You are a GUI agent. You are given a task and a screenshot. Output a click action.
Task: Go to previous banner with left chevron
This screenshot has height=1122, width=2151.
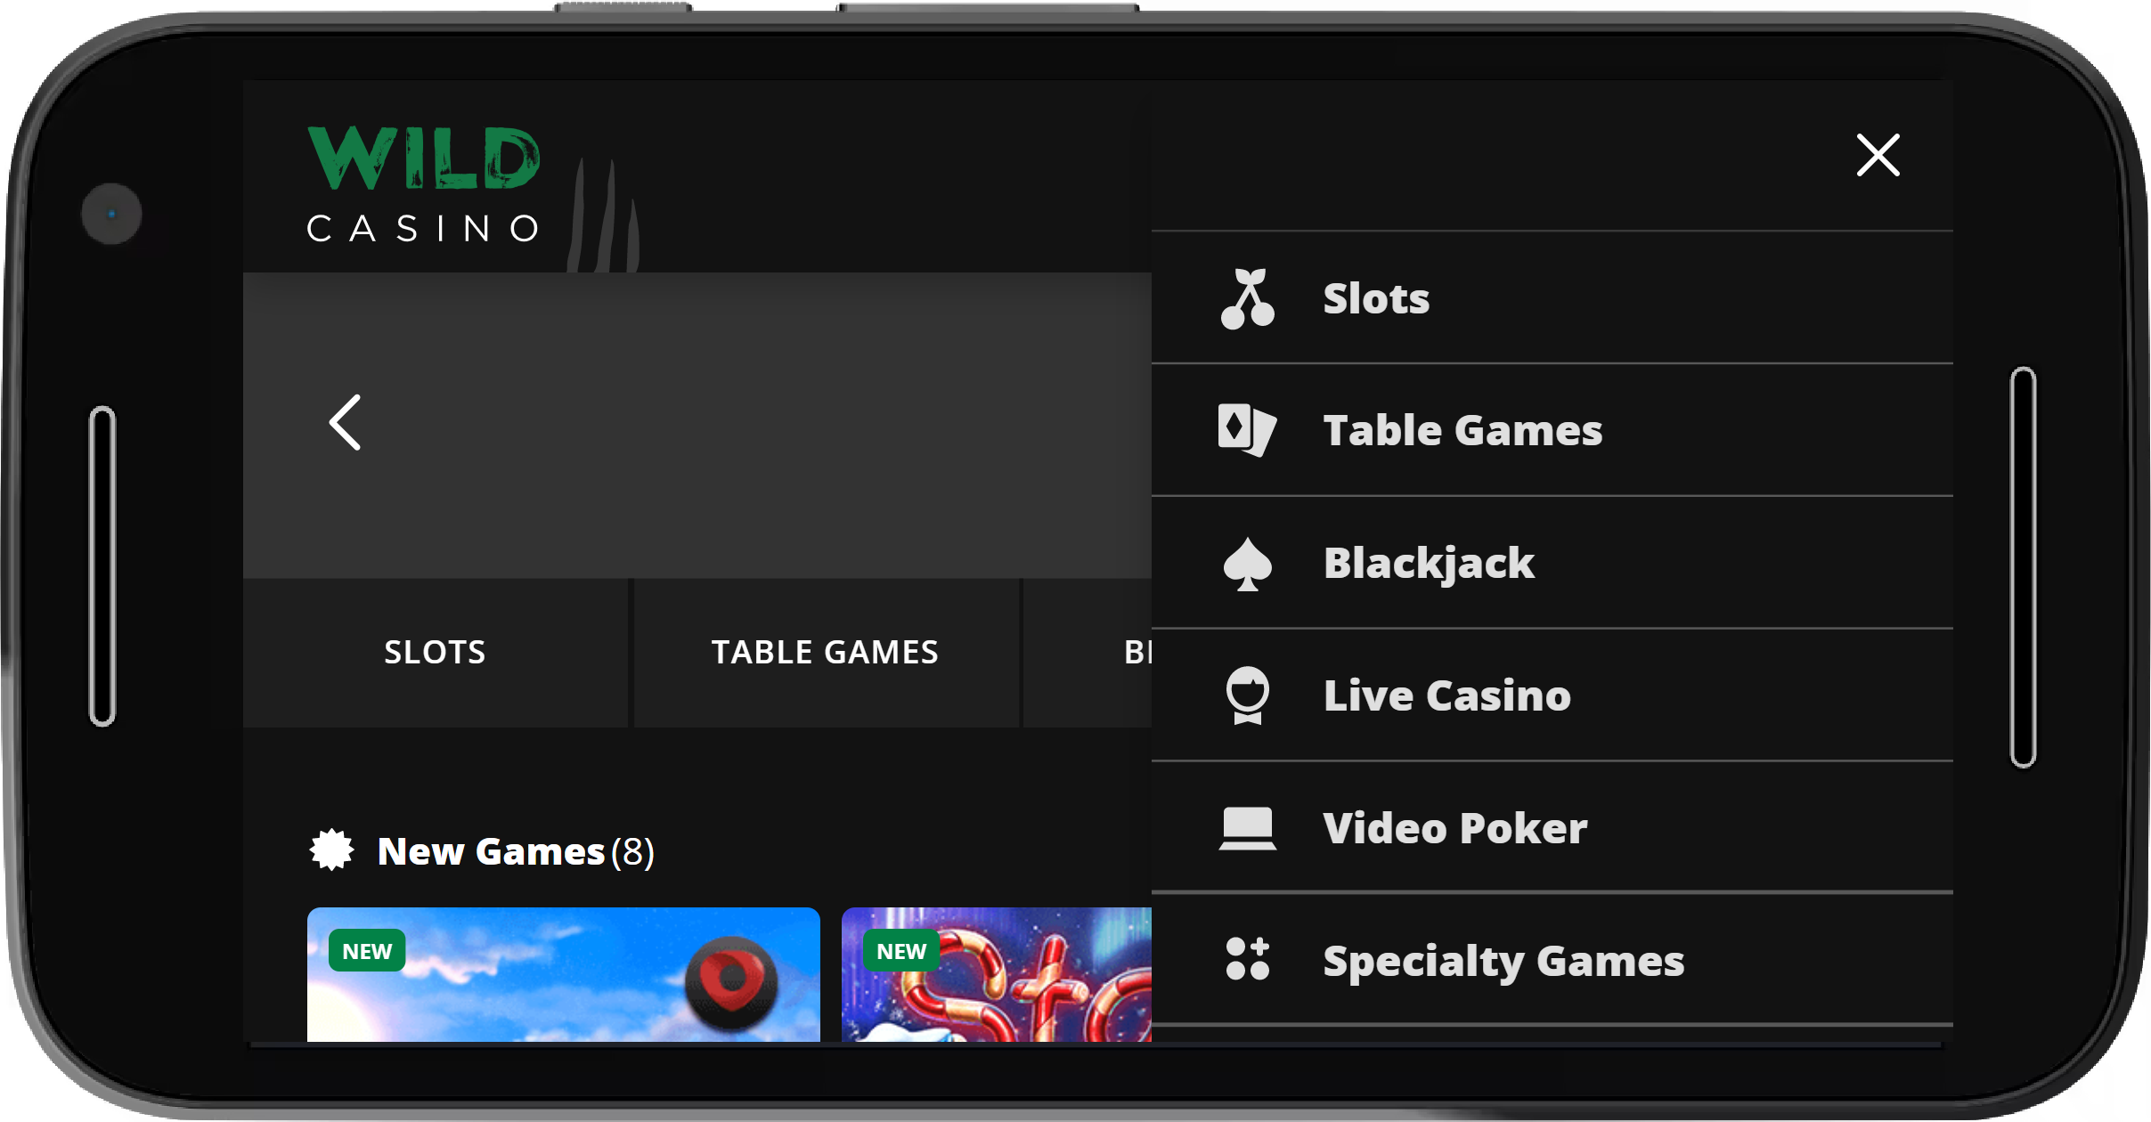pos(346,422)
